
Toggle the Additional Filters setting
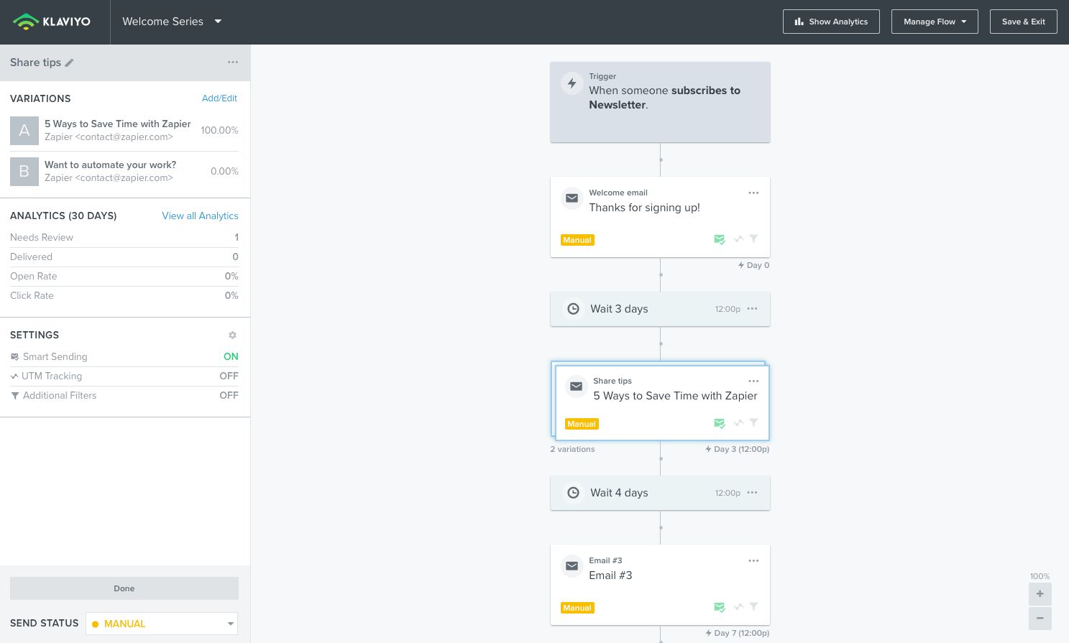[229, 396]
